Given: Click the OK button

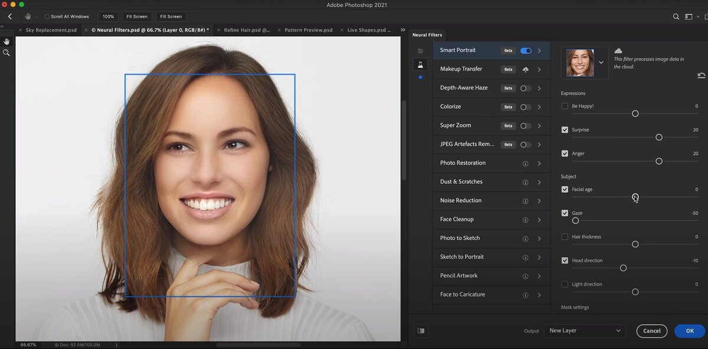Looking at the screenshot, I should click(x=689, y=331).
